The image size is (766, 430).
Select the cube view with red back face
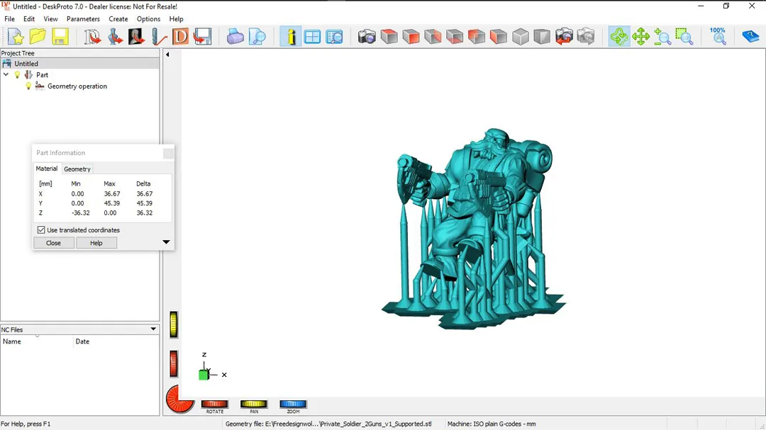point(477,37)
